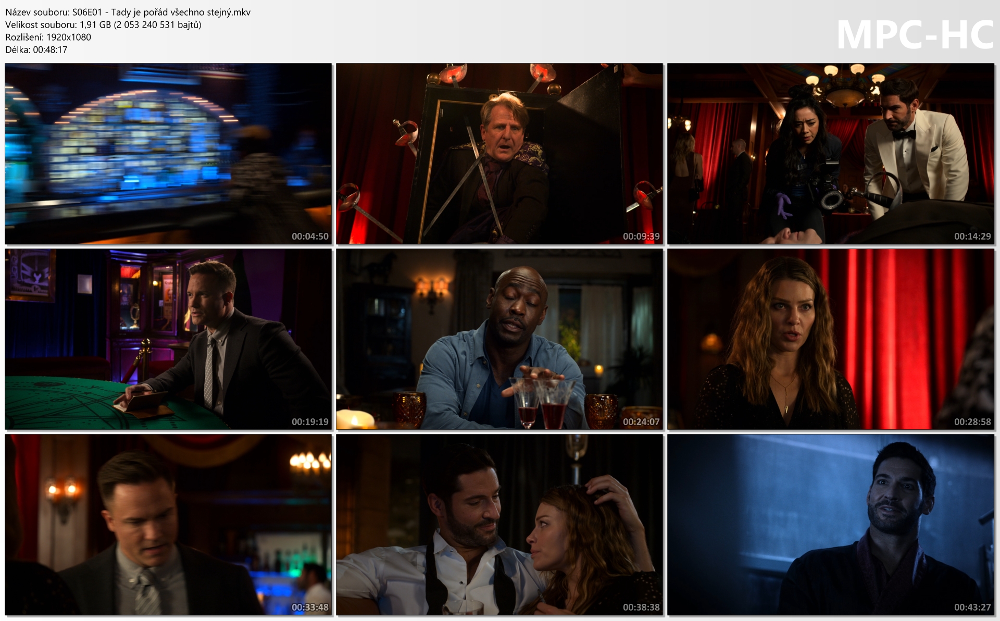Click the 00:28:58 timestamp label
Viewport: 1000px width, 621px height.
tap(972, 422)
